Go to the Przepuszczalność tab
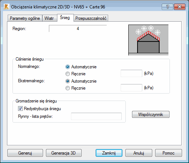Viewport: 189px width, 163px height. pyautogui.click(x=91, y=18)
